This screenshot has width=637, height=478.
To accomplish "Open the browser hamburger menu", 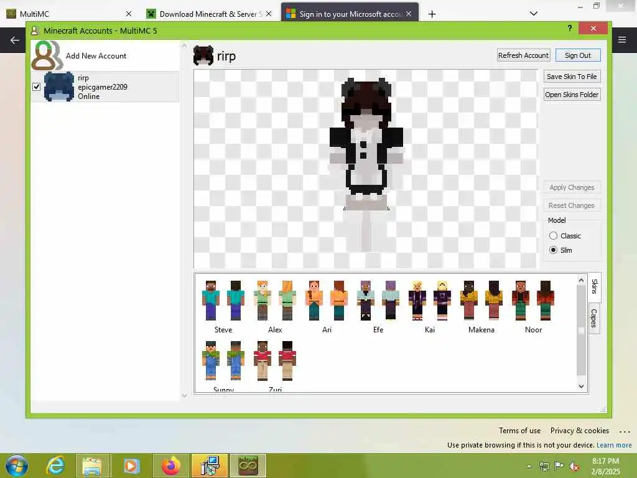I will tap(622, 40).
